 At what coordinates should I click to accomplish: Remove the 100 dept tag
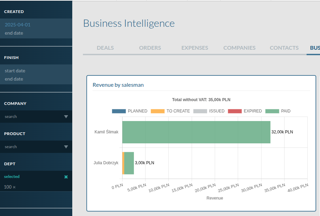[x=14, y=187]
